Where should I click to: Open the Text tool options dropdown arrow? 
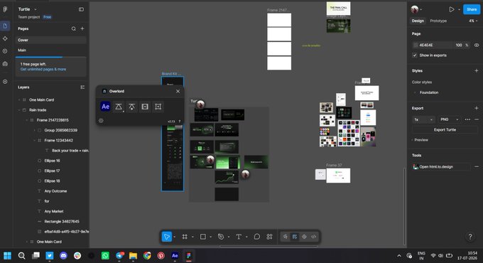(246, 237)
